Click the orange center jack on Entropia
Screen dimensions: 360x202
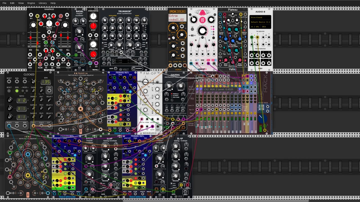[80, 109]
